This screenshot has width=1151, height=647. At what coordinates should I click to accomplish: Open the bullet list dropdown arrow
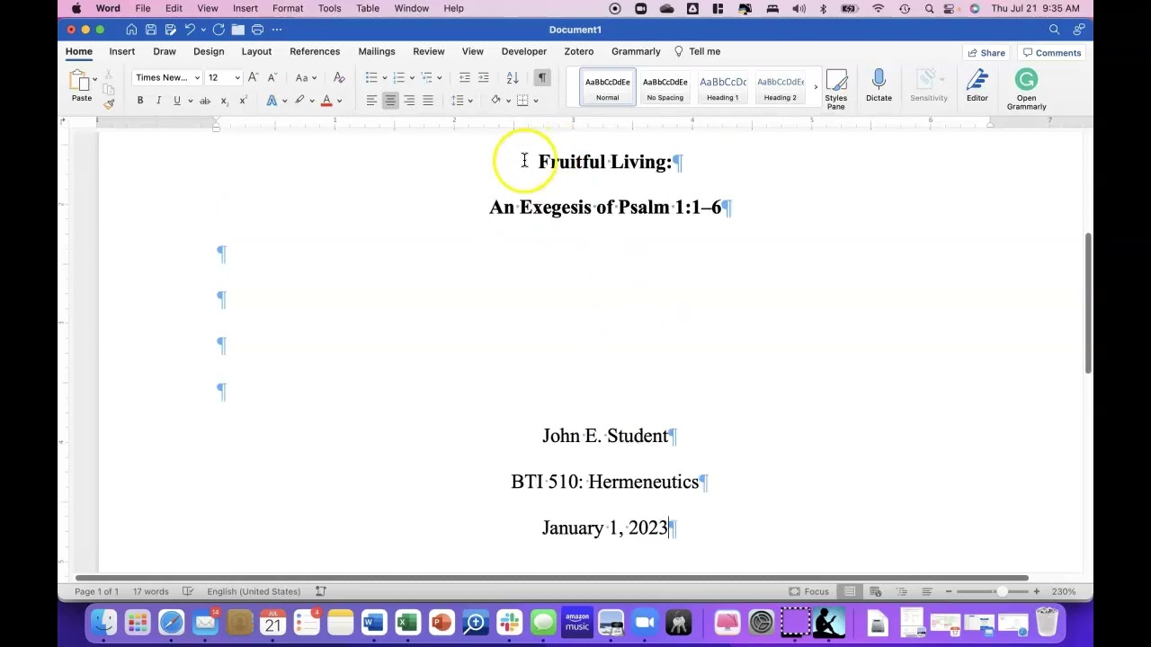[384, 78]
